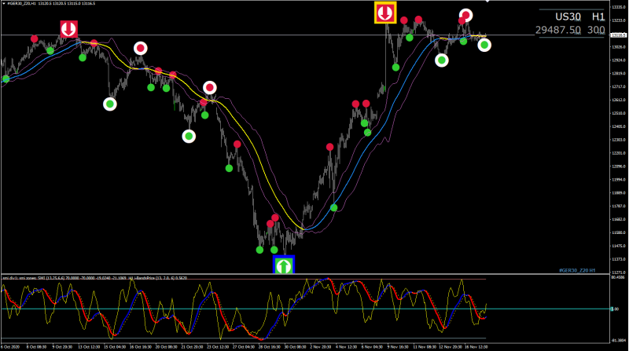629x351 pixels.
Task: Select the 0.00 level tag in the oscillator panel
Action: [616, 309]
